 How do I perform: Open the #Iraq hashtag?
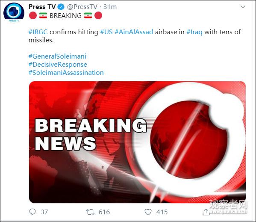point(194,32)
